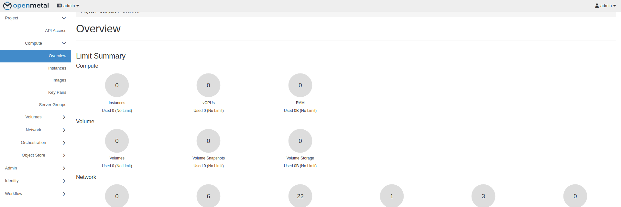Click the Network chart showing 6
621x207 pixels.
[208, 196]
